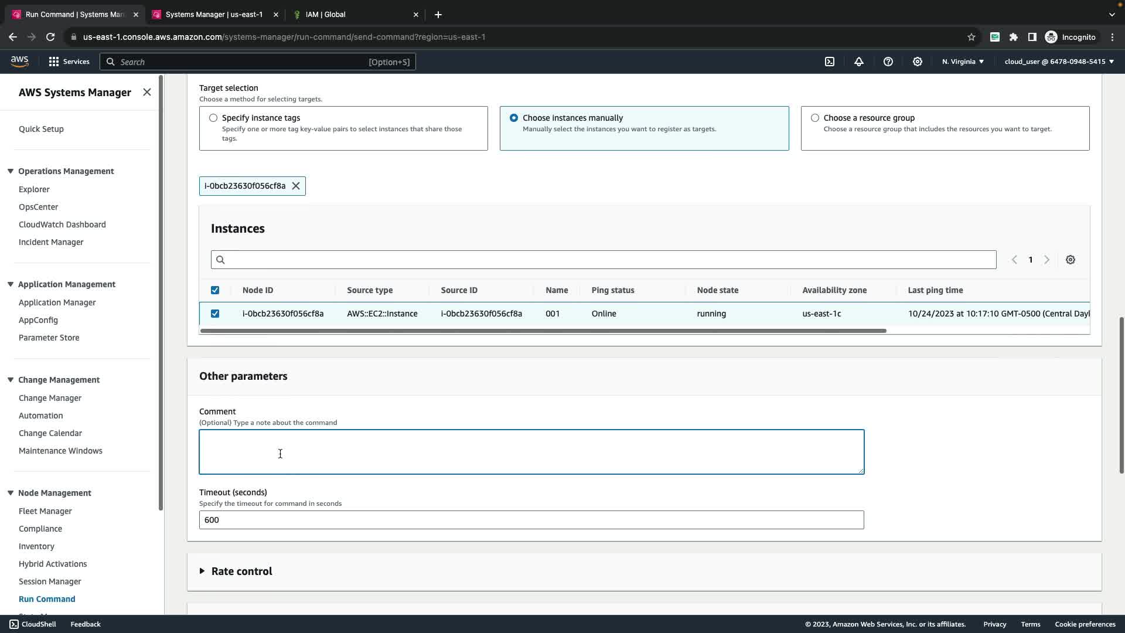Open the Instances table preferences gear
The height and width of the screenshot is (633, 1125).
(x=1071, y=260)
